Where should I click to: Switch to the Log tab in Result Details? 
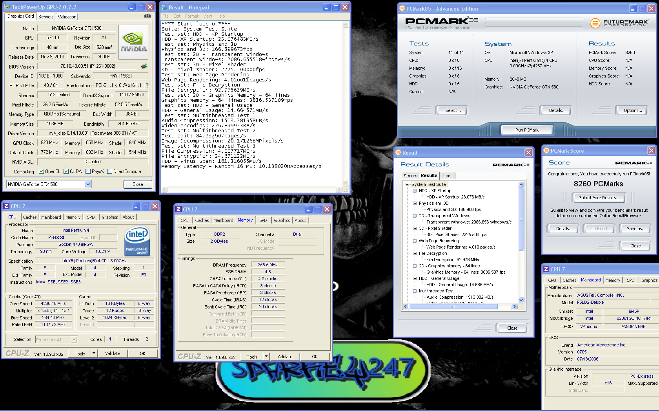pyautogui.click(x=447, y=176)
